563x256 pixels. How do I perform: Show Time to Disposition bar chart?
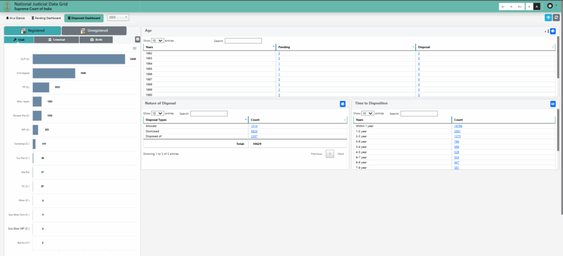[x=553, y=104]
